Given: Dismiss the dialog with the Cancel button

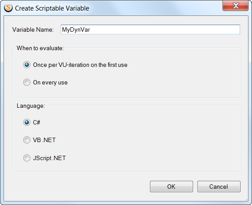Looking at the screenshot, I should 219,187.
